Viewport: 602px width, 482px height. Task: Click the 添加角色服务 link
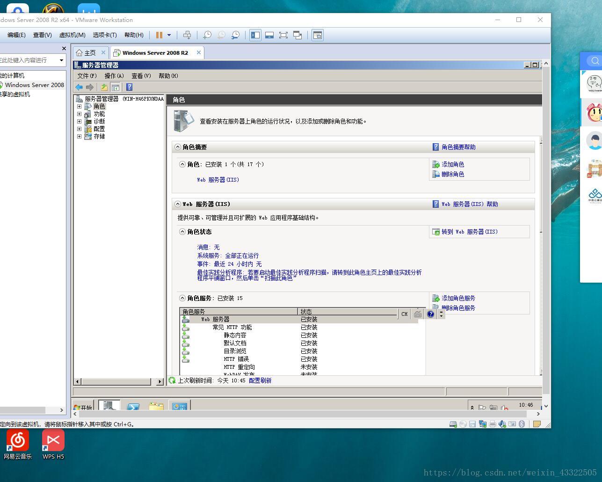click(458, 298)
